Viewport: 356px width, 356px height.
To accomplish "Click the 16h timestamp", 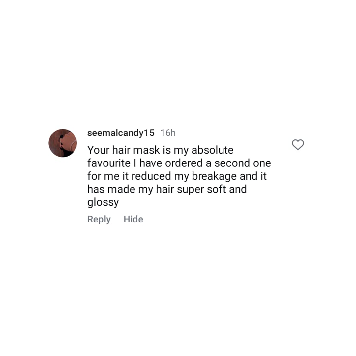I will click(168, 133).
